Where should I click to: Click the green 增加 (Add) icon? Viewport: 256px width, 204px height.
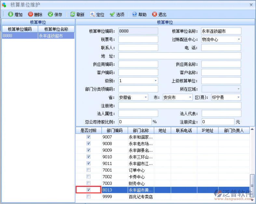11,14
